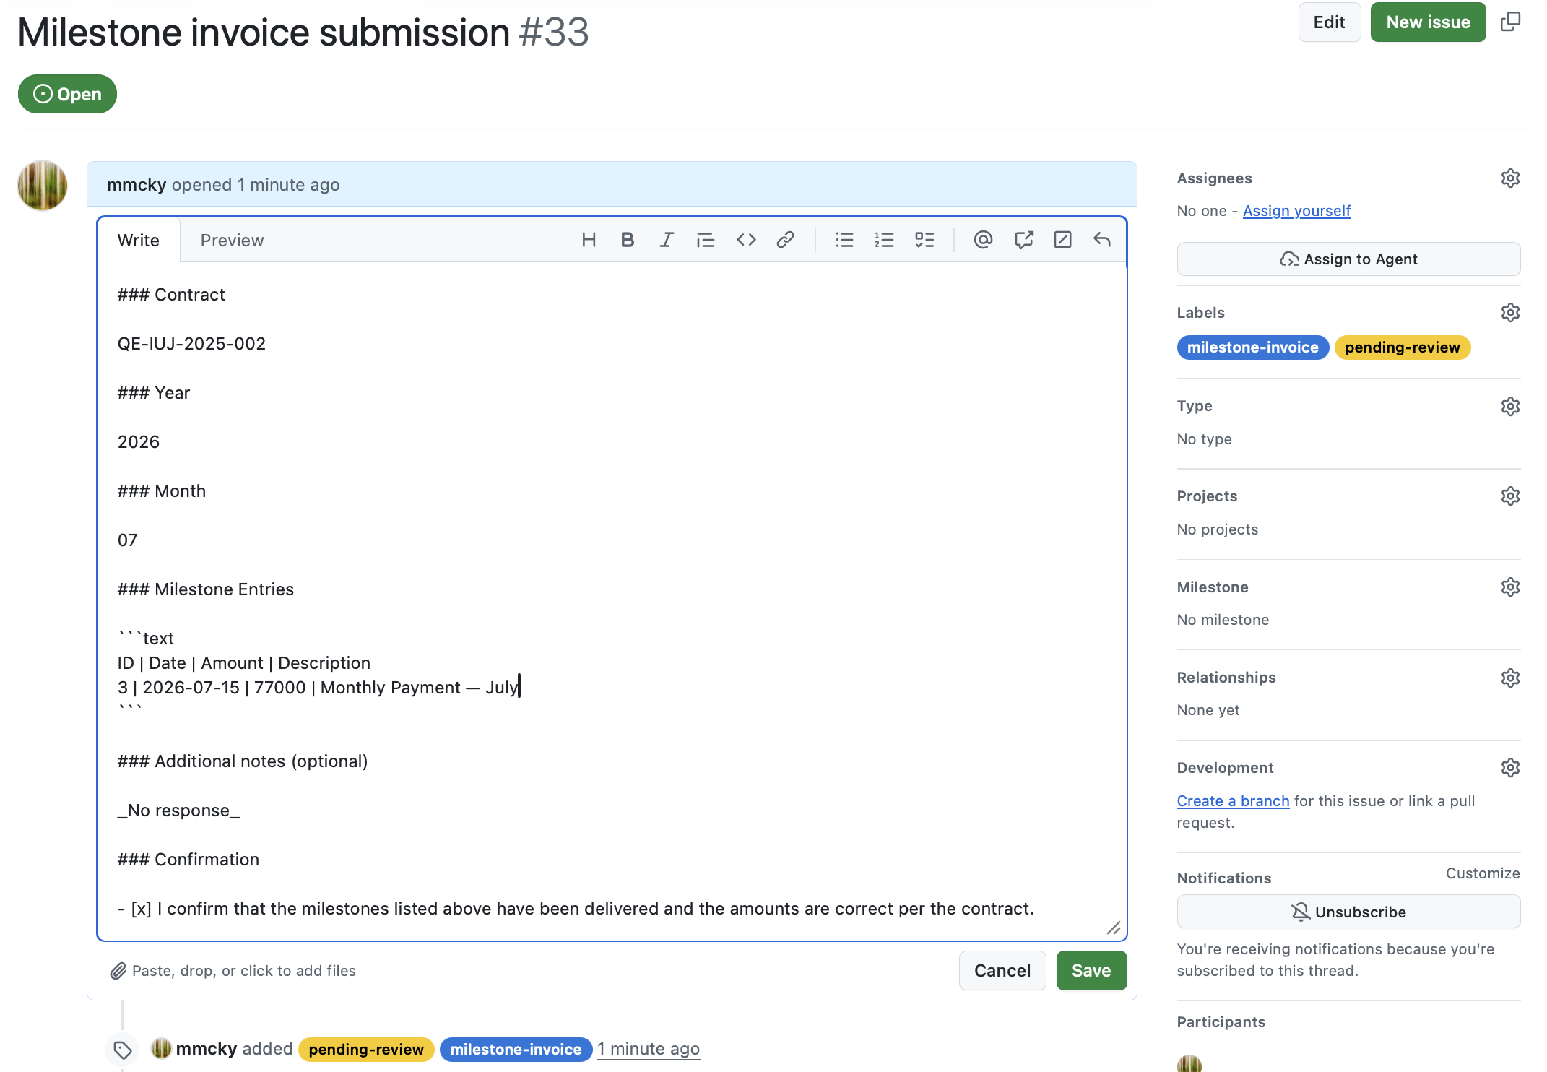
Task: Open the Development gear settings
Action: 1510,767
